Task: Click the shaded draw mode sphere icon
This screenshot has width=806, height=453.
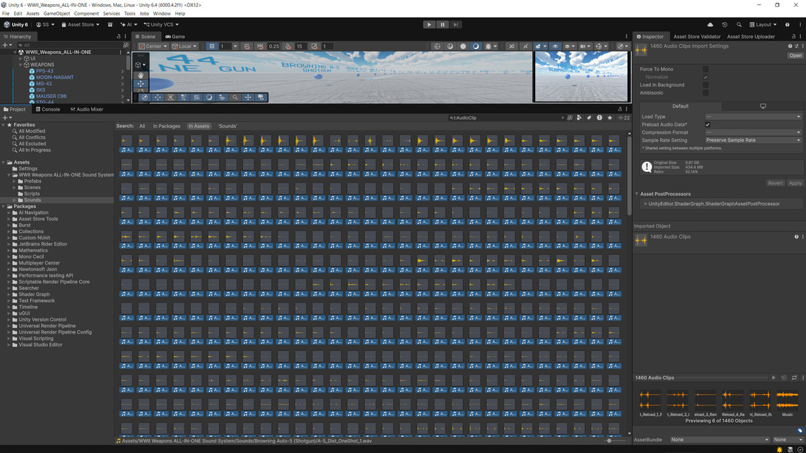Action: [476, 46]
